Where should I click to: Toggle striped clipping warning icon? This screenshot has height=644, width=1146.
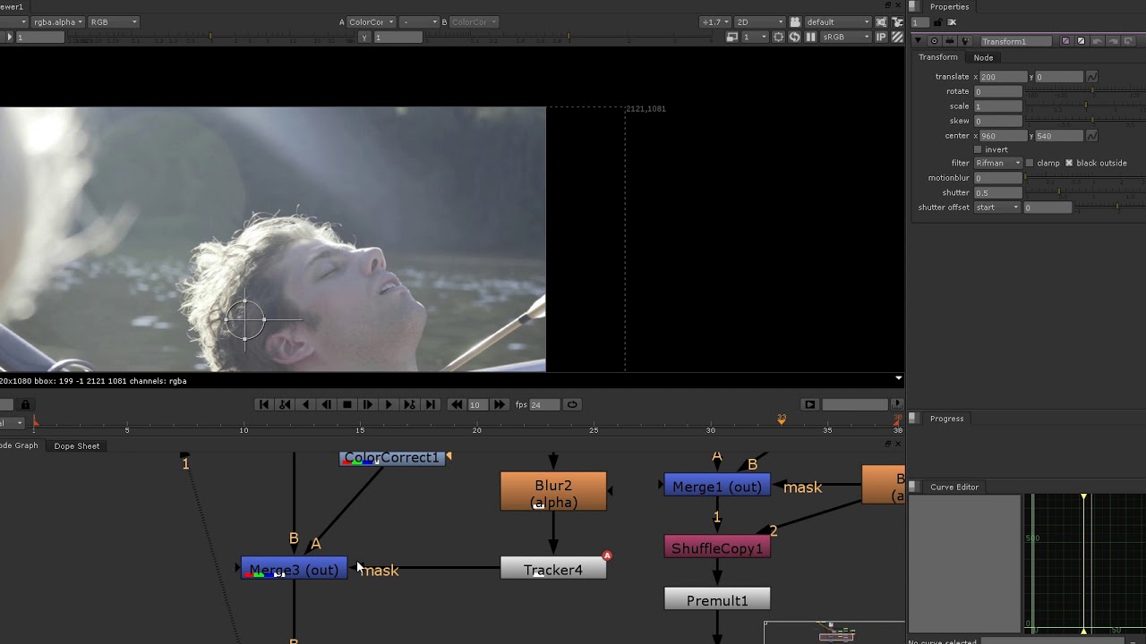click(897, 37)
